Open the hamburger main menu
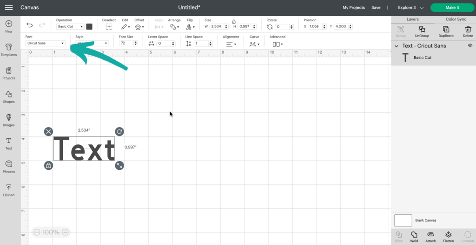The width and height of the screenshot is (476, 245). coord(9,7)
